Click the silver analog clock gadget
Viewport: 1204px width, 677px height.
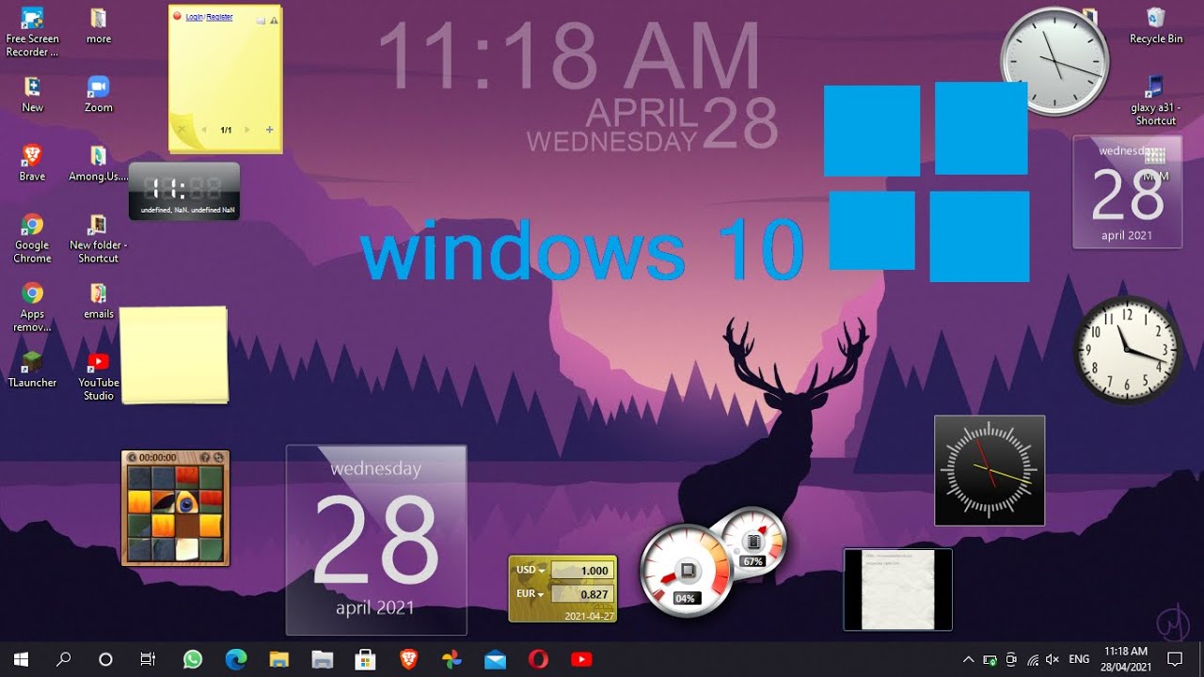(x=1054, y=62)
